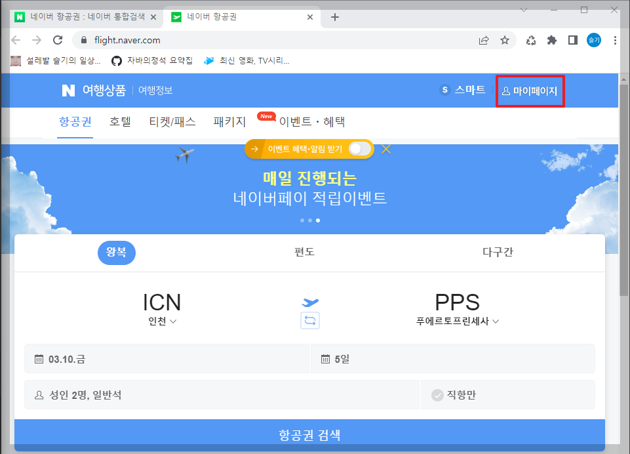Open the 설레발 슬기의 일상 bookmark
The image size is (630, 454).
(x=56, y=61)
